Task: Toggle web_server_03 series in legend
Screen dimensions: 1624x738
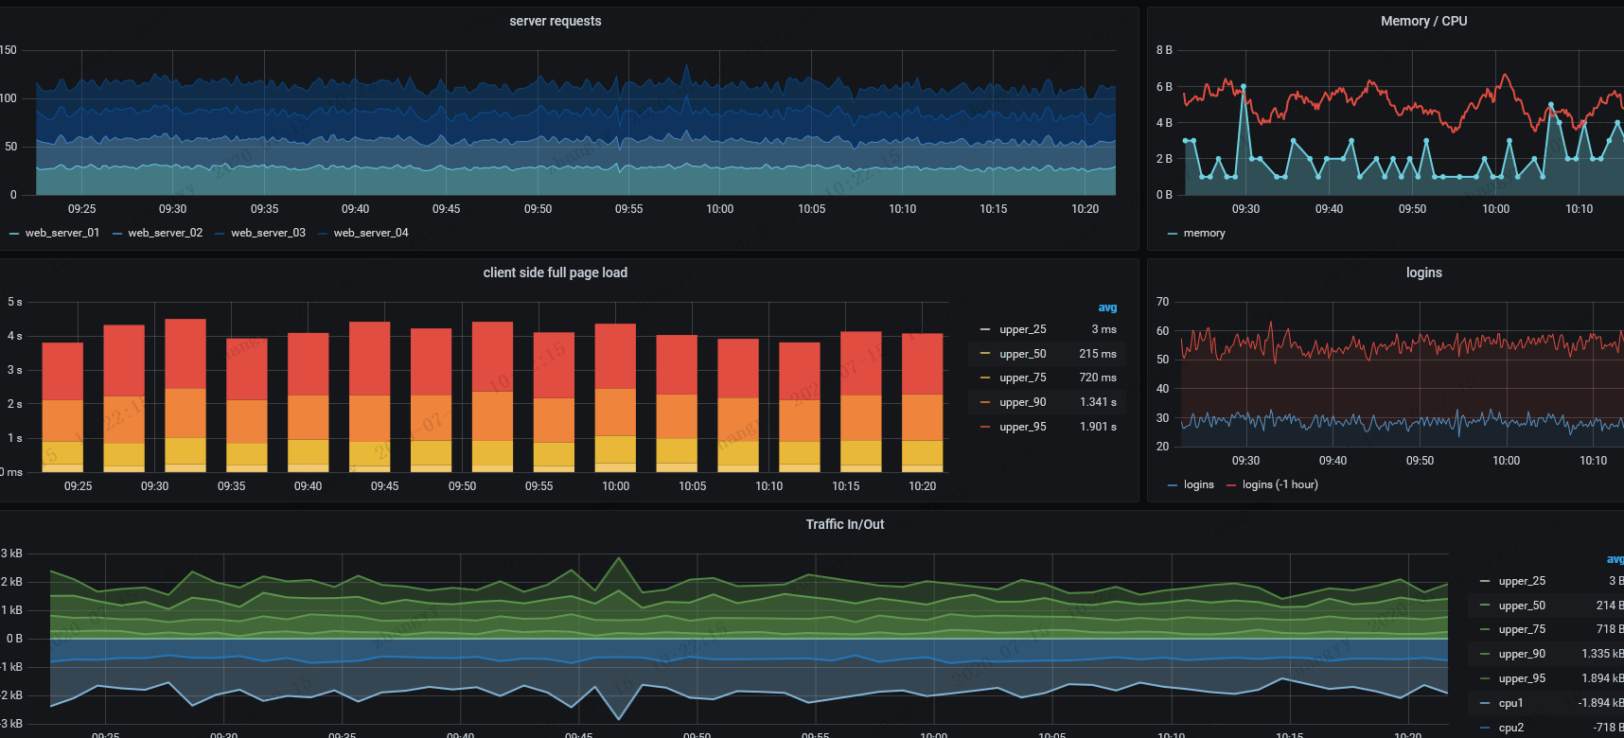Action: [x=269, y=233]
